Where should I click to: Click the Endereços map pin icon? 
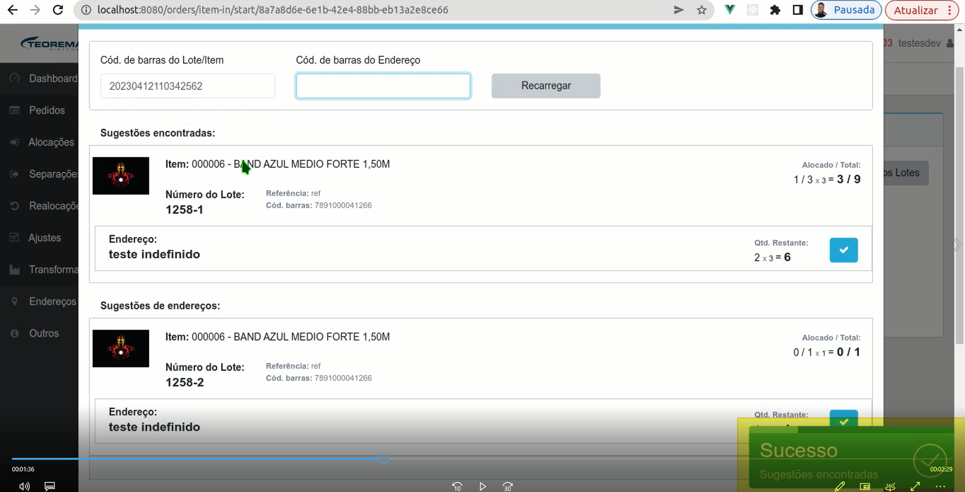pos(15,301)
